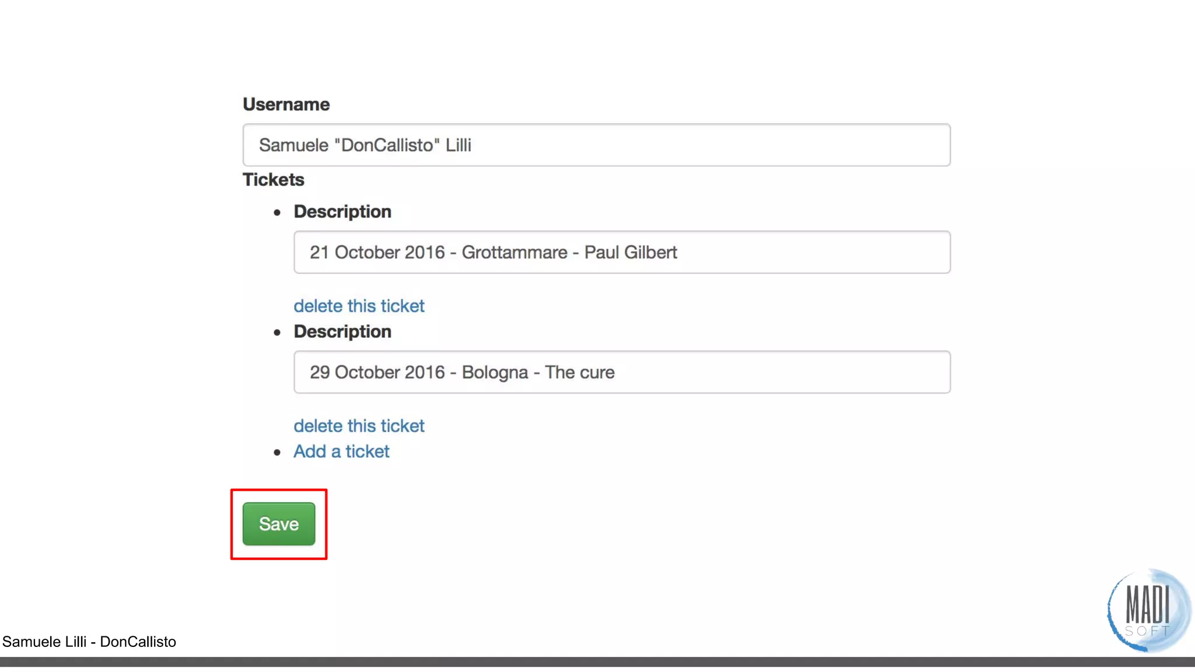The height and width of the screenshot is (672, 1195).
Task: Click the first ticket's Description label
Action: (x=343, y=212)
